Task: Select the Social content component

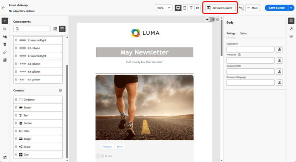Action: tap(38, 147)
